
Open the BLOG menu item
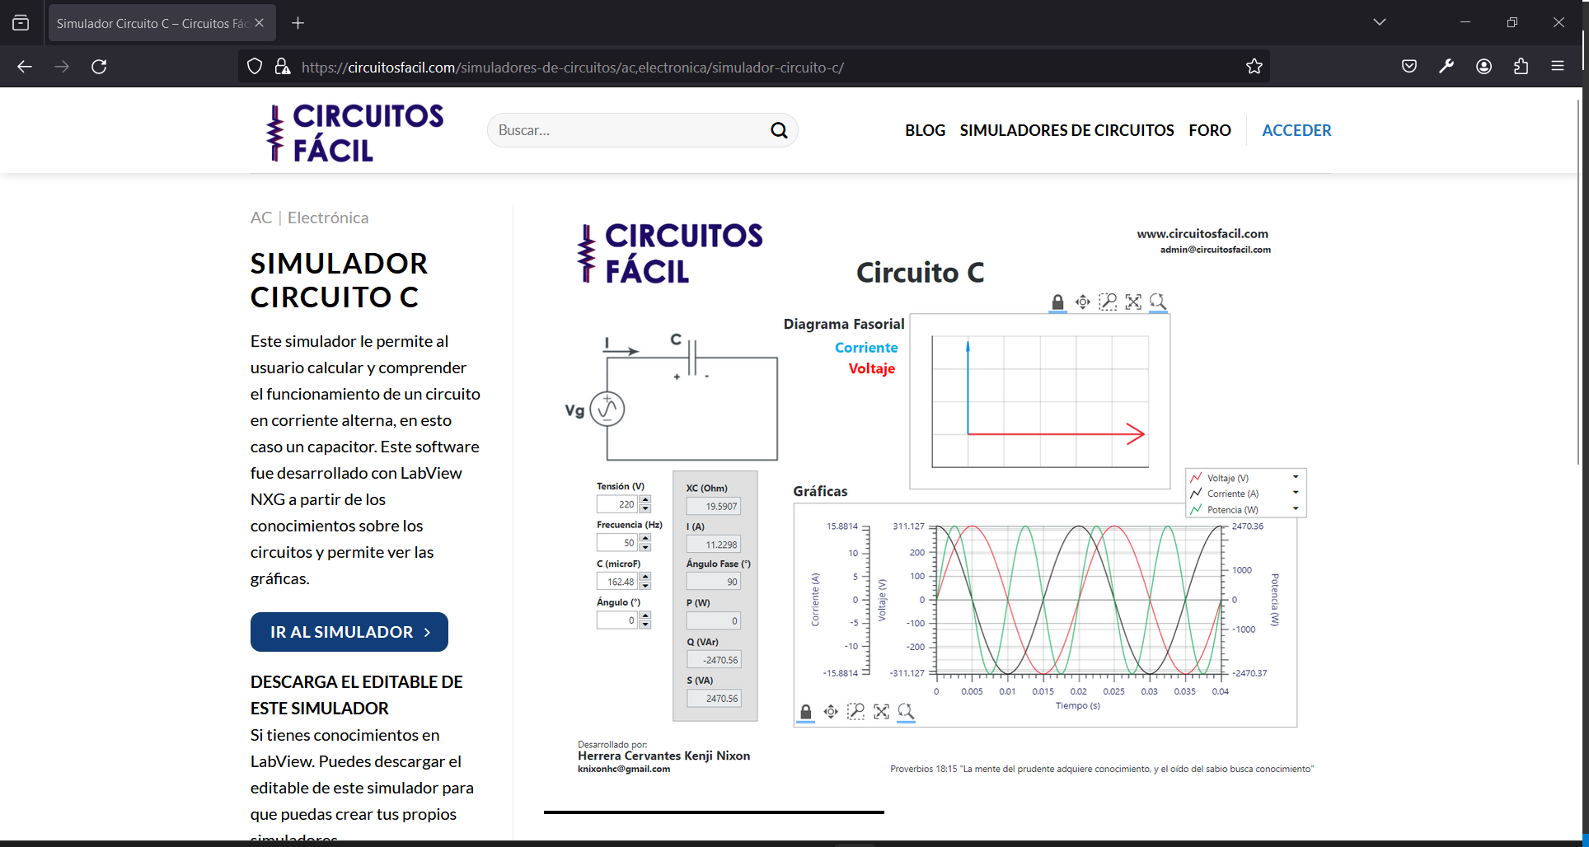click(925, 130)
